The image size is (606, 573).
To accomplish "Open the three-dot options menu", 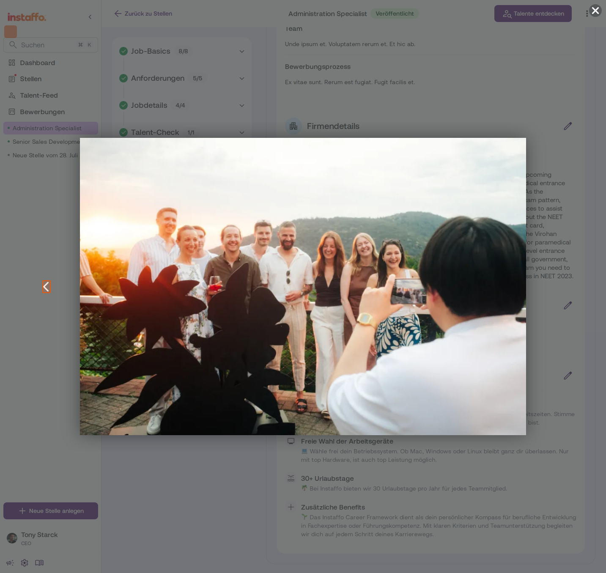I will coord(587,14).
